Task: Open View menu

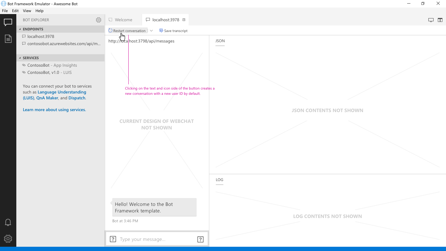Action: pyautogui.click(x=27, y=11)
